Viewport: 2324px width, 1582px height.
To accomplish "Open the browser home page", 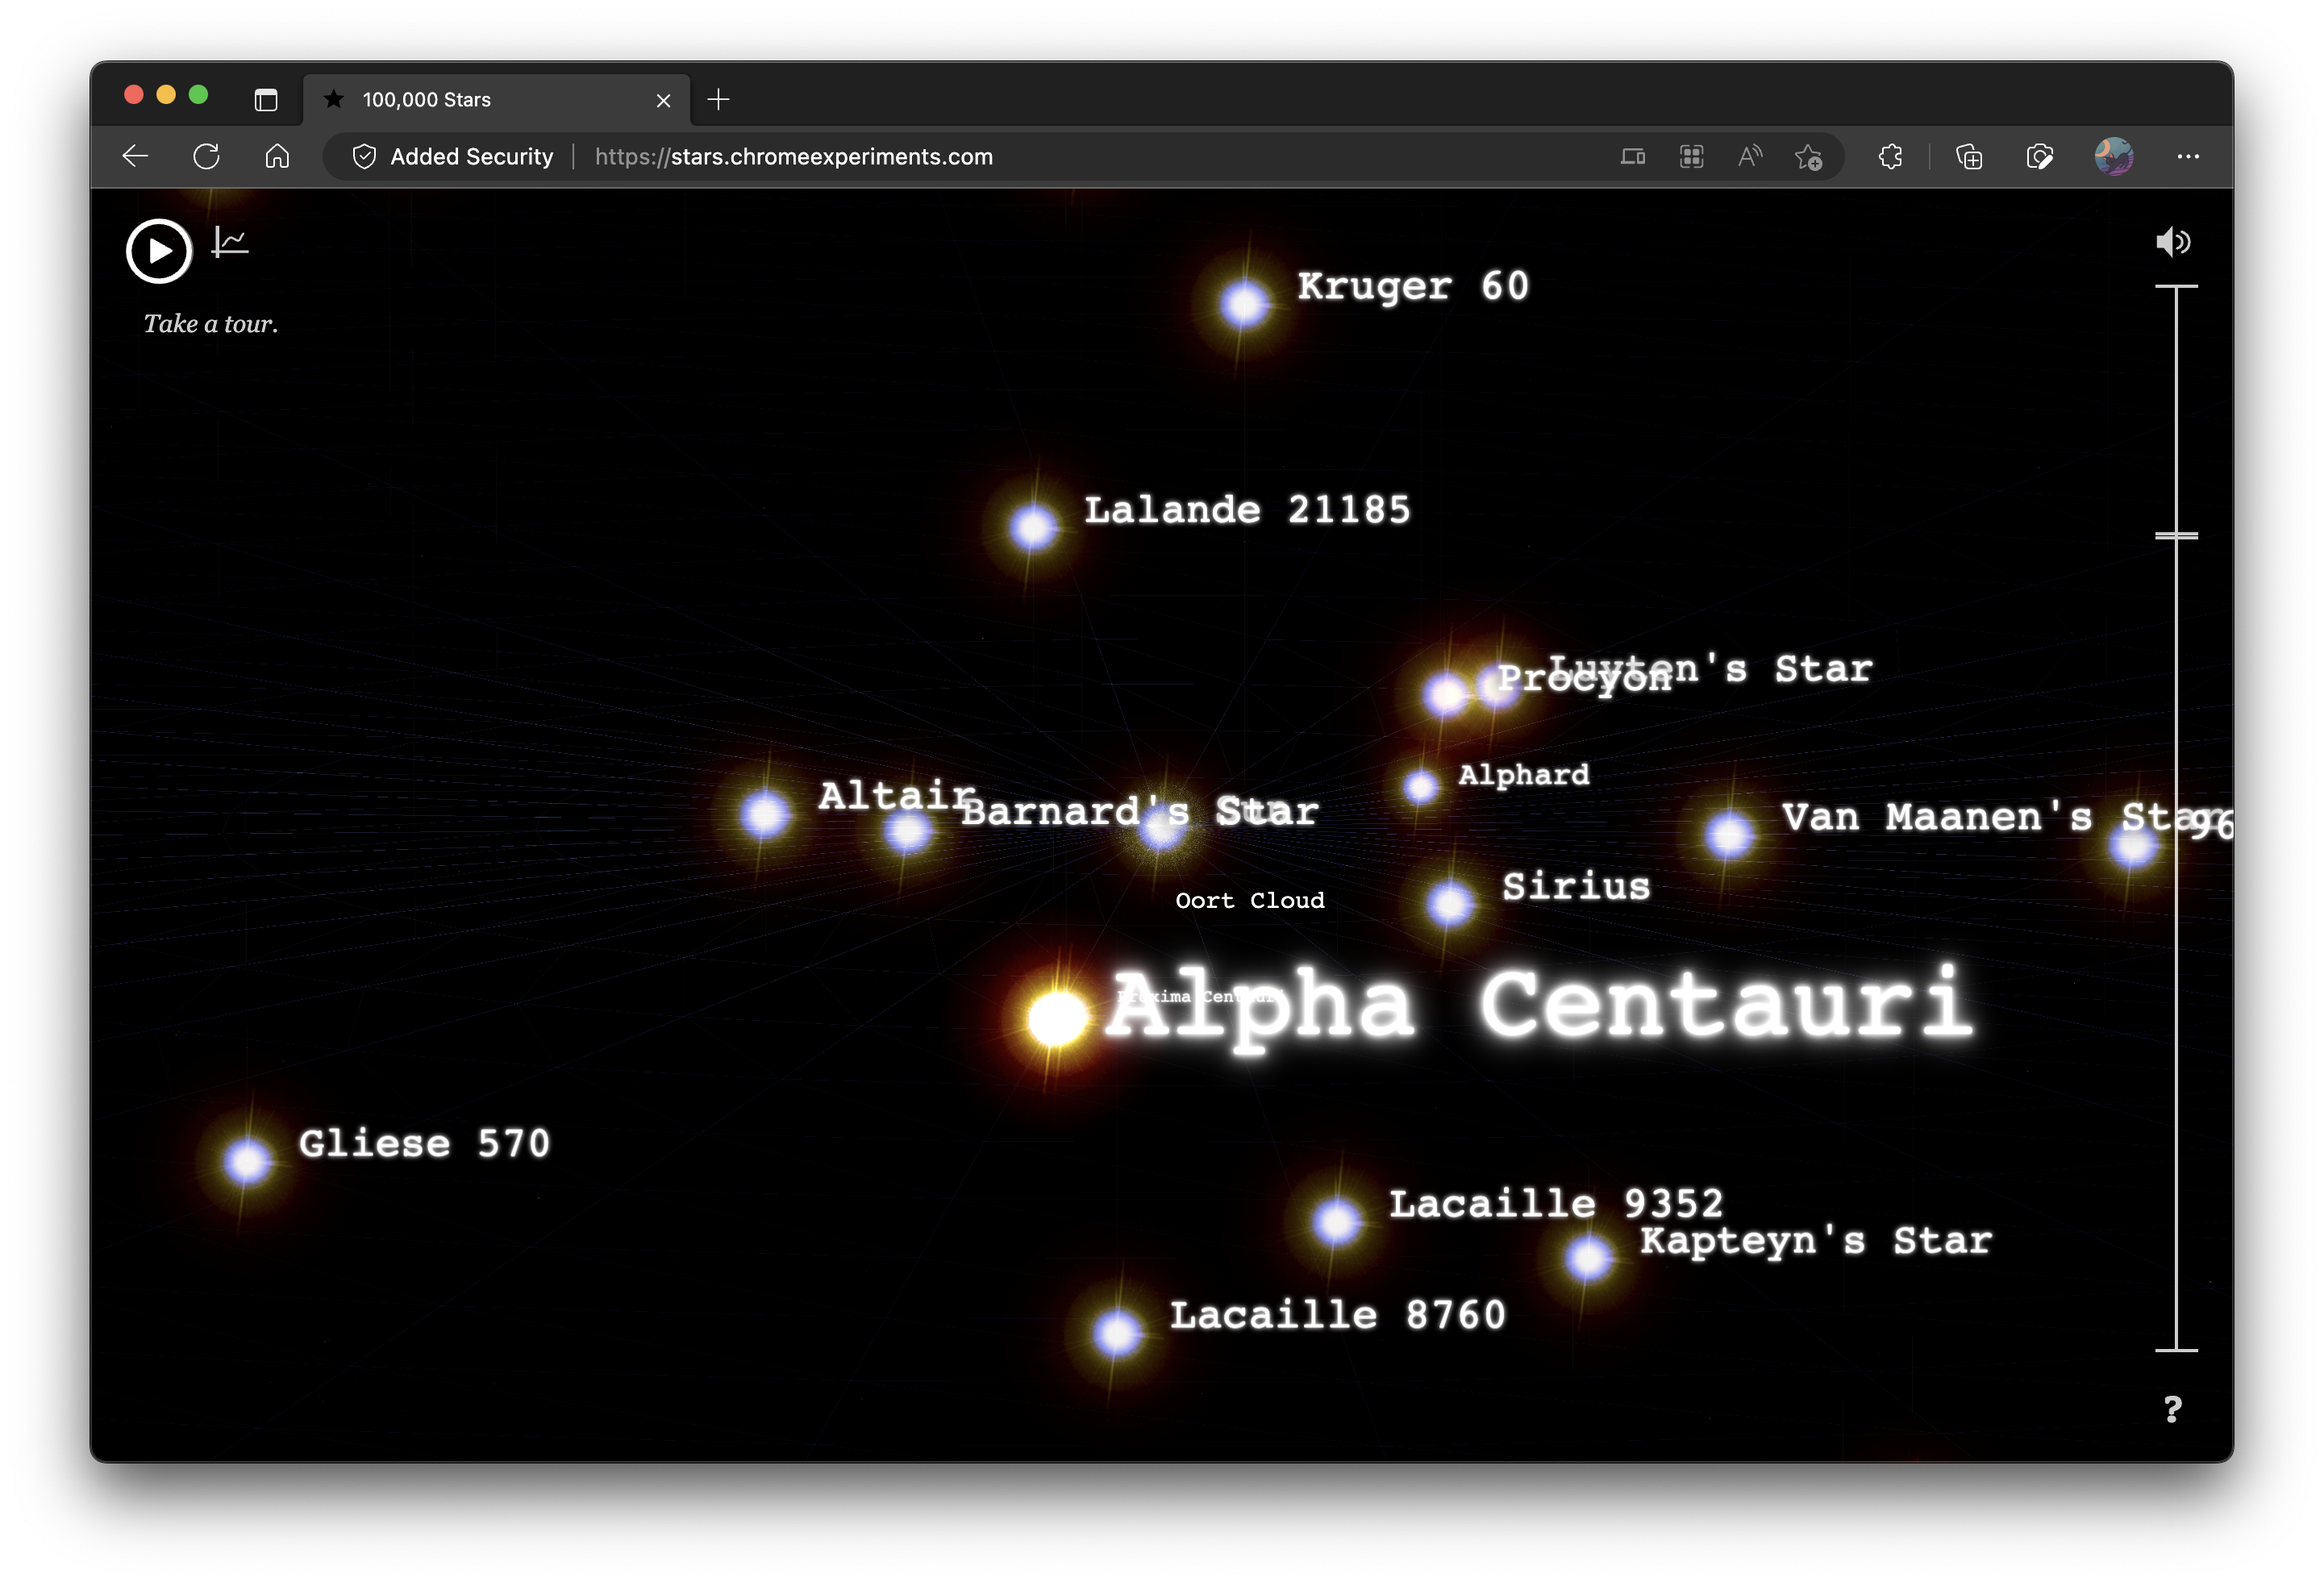I will coord(277,157).
